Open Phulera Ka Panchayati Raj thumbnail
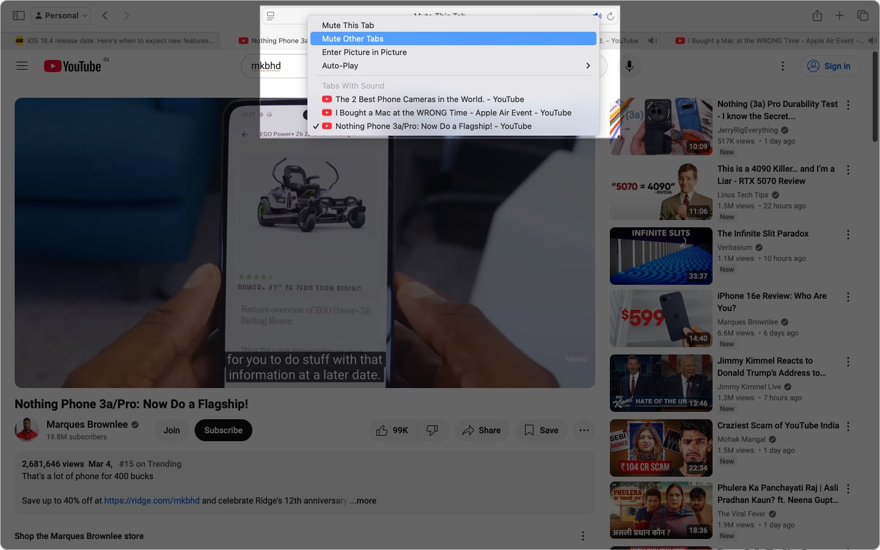 661,510
